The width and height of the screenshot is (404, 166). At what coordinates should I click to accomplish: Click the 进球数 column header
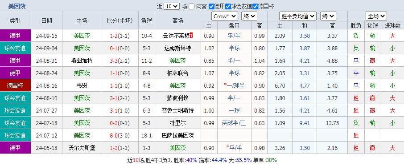pyautogui.click(x=392, y=25)
